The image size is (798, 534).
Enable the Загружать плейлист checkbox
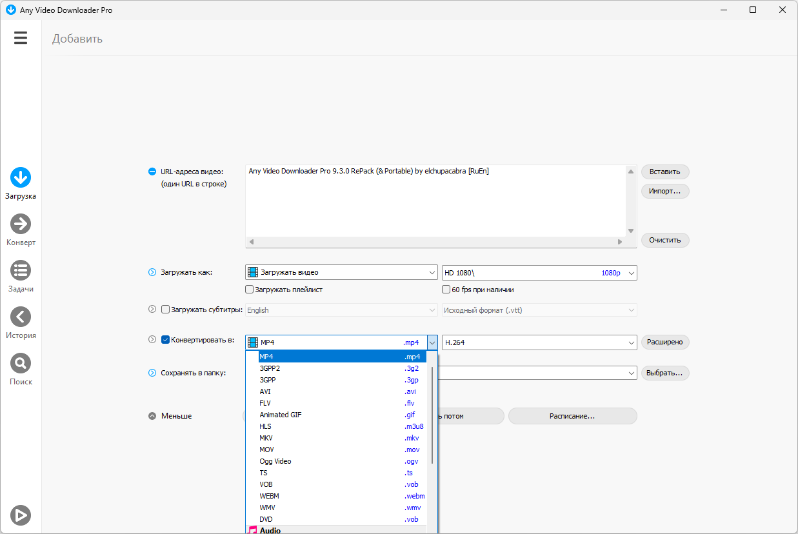(x=250, y=290)
